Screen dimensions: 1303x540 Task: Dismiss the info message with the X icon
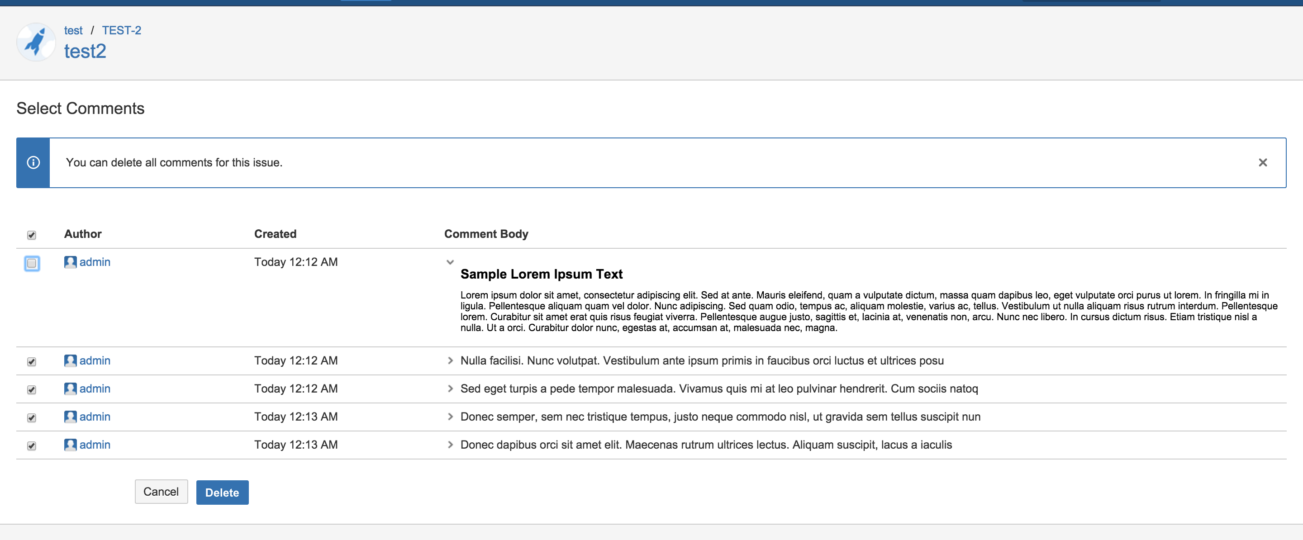1263,162
